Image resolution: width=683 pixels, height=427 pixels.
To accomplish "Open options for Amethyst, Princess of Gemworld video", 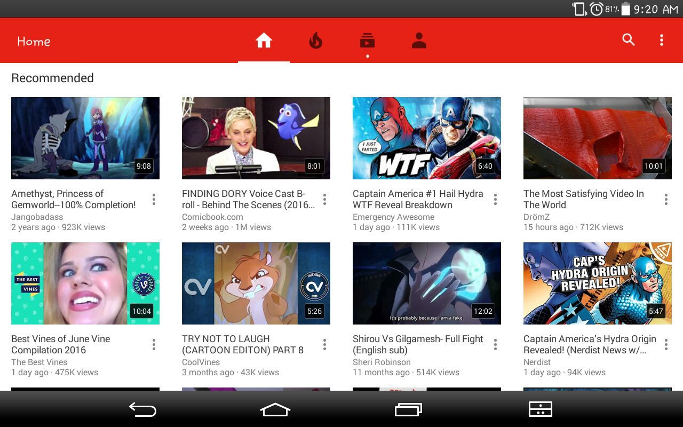I will point(154,200).
